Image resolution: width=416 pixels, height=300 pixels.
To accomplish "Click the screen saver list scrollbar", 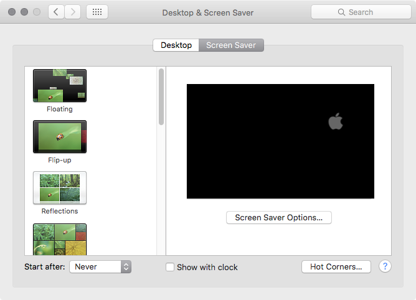I will (x=161, y=96).
